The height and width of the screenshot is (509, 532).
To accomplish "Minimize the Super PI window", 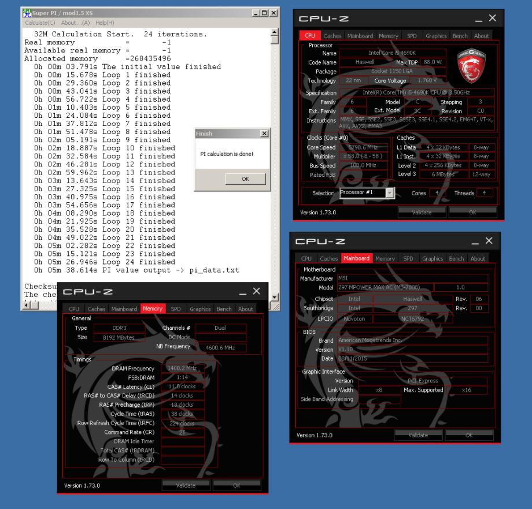I will pyautogui.click(x=256, y=13).
